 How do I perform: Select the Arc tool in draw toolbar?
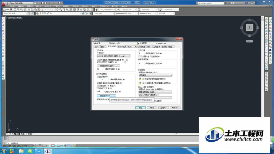3,34
